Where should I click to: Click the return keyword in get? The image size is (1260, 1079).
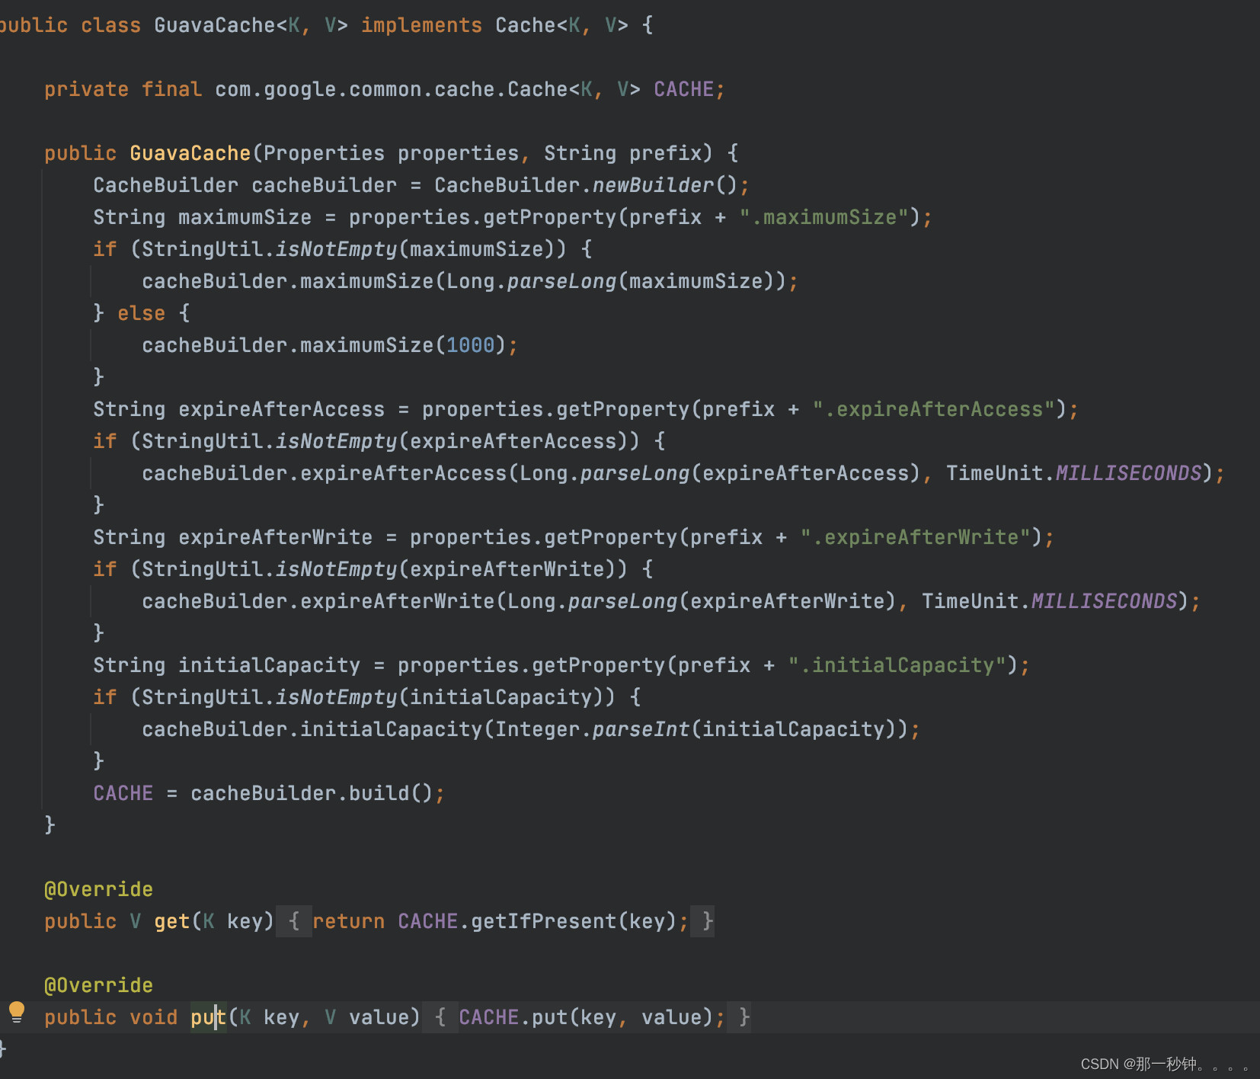click(348, 921)
